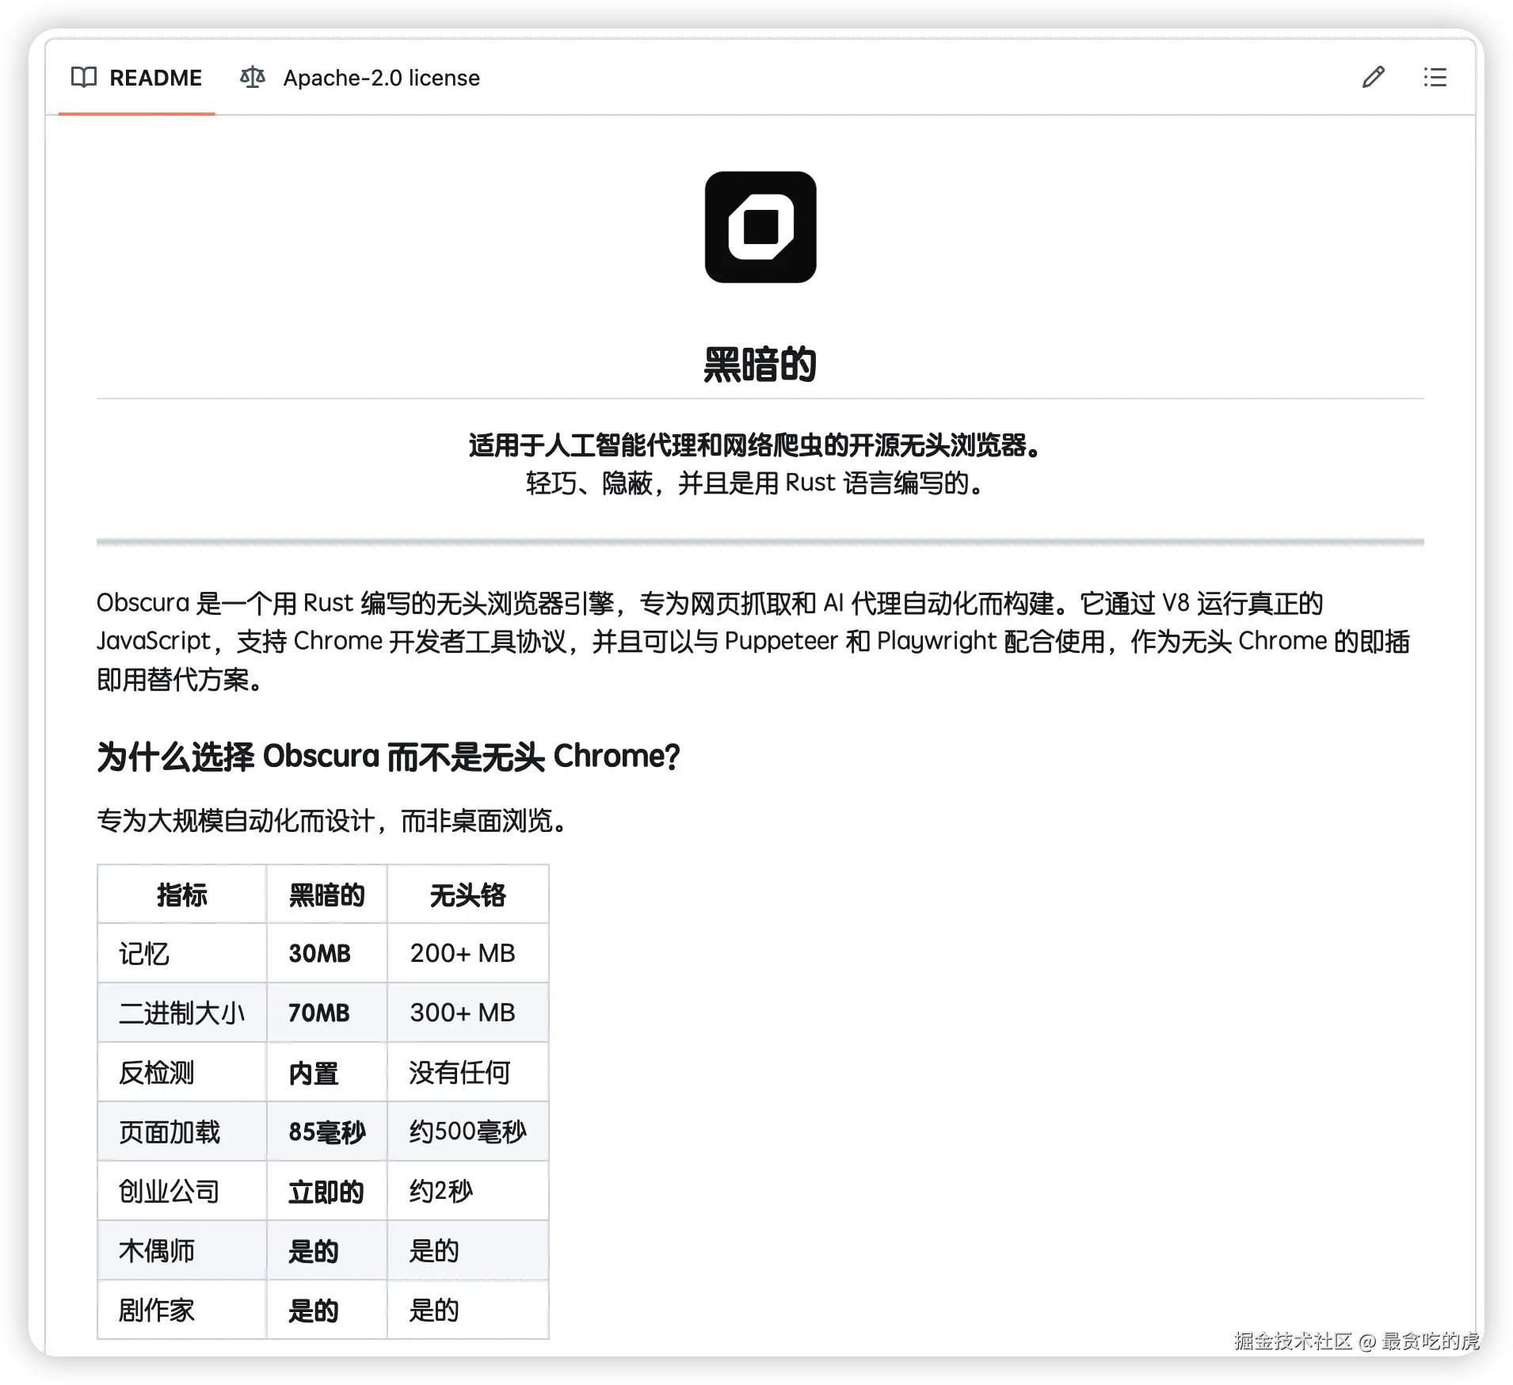This screenshot has width=1513, height=1385.
Task: Select the 二进制大小 row label
Action: click(182, 1013)
